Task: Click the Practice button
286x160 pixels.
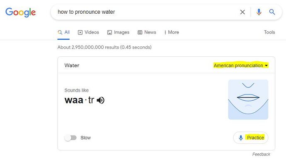Action: (251, 138)
